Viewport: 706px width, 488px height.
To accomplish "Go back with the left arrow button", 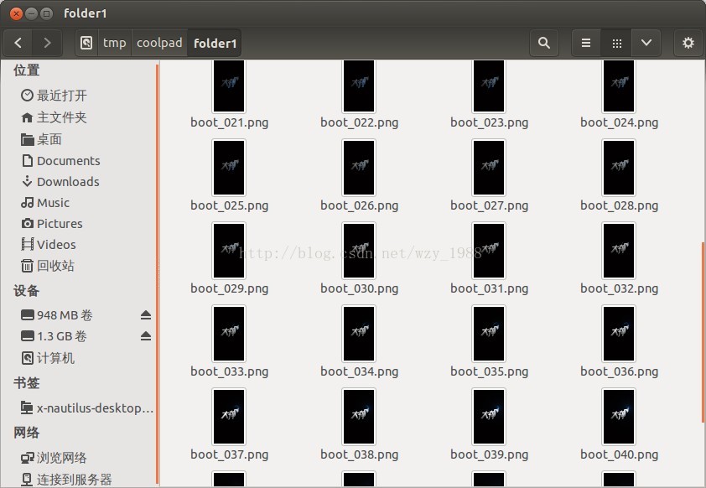I will coord(18,43).
